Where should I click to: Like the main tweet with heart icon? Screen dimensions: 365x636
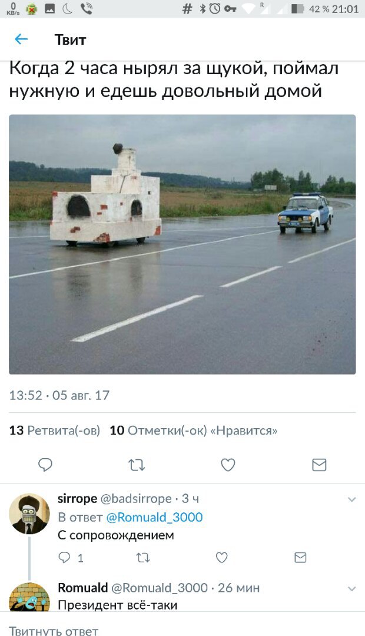click(228, 465)
